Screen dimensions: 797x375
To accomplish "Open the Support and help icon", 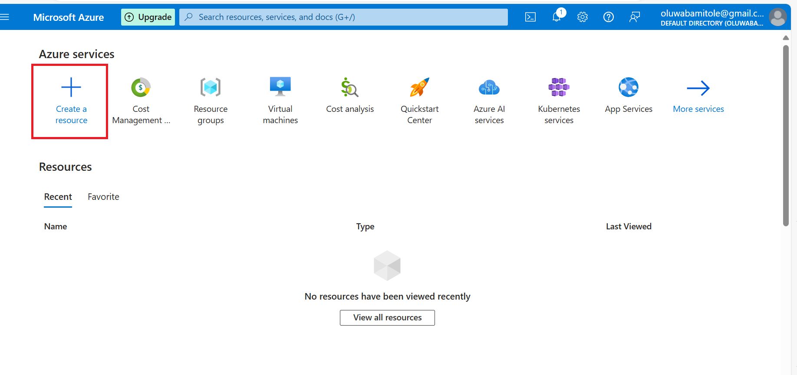I will pos(609,17).
